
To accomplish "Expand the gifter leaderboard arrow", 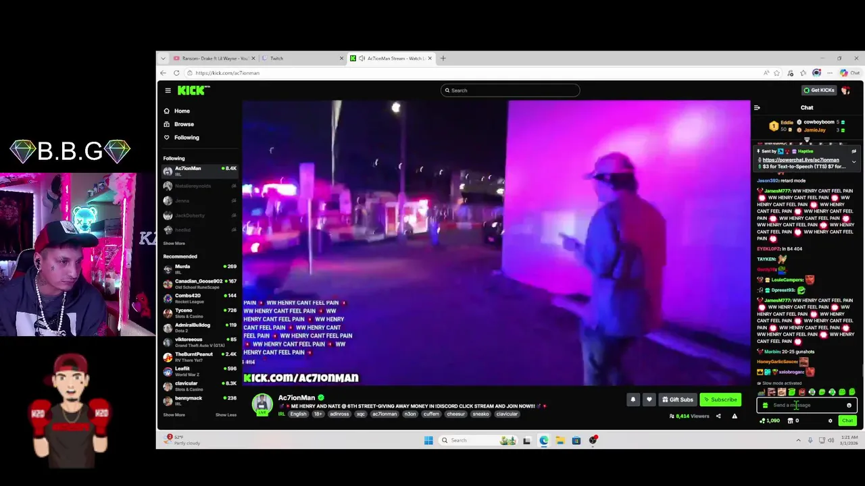I will 806,140.
